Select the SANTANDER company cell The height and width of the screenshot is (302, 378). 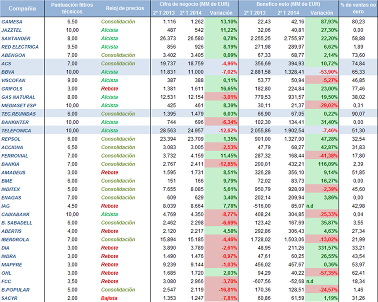click(x=16, y=39)
